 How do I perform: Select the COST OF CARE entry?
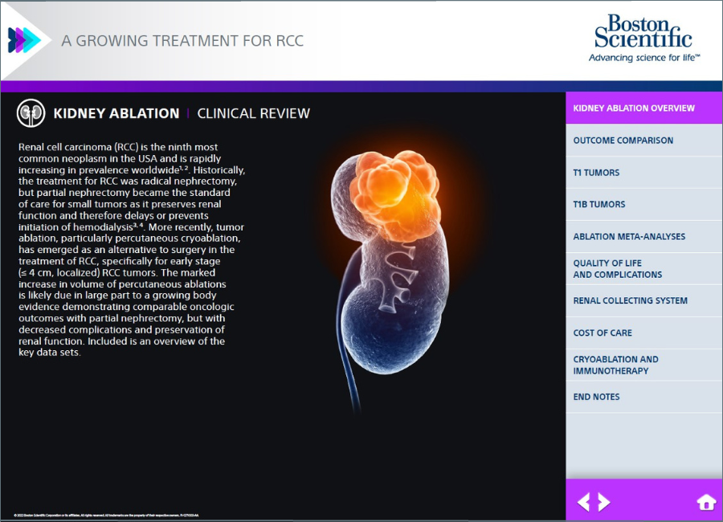click(643, 332)
